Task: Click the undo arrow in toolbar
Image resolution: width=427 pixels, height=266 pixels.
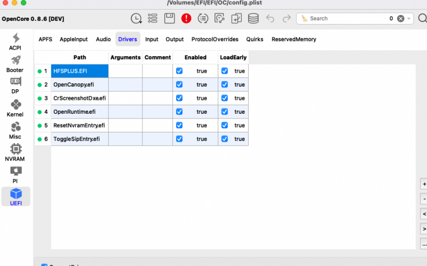Action: click(270, 18)
